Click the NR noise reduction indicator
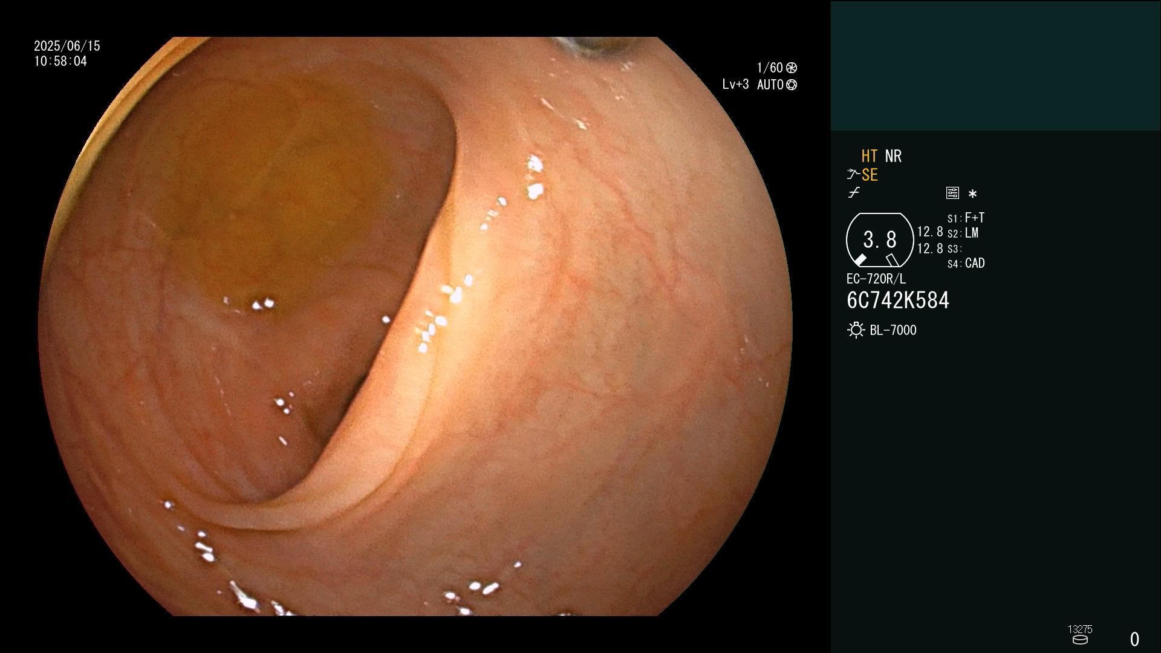Viewport: 1161px width, 653px height. point(893,156)
